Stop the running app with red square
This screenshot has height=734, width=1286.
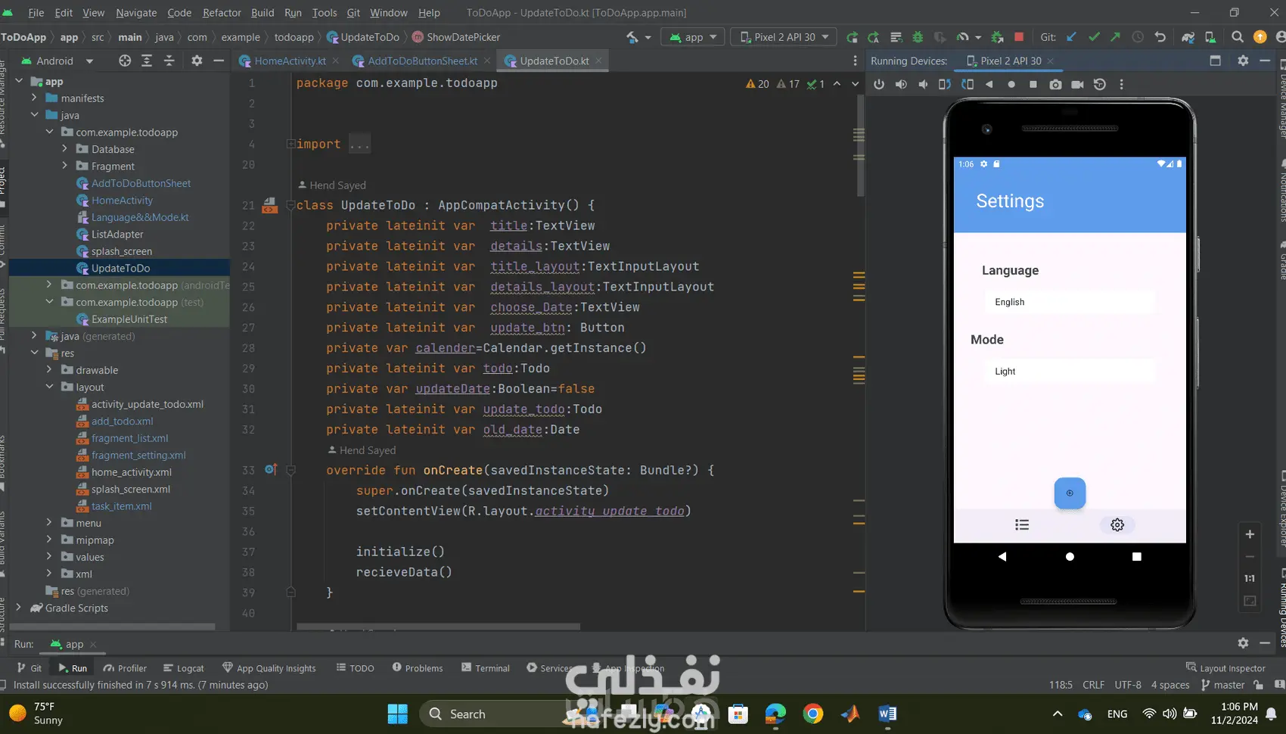[x=1019, y=37]
